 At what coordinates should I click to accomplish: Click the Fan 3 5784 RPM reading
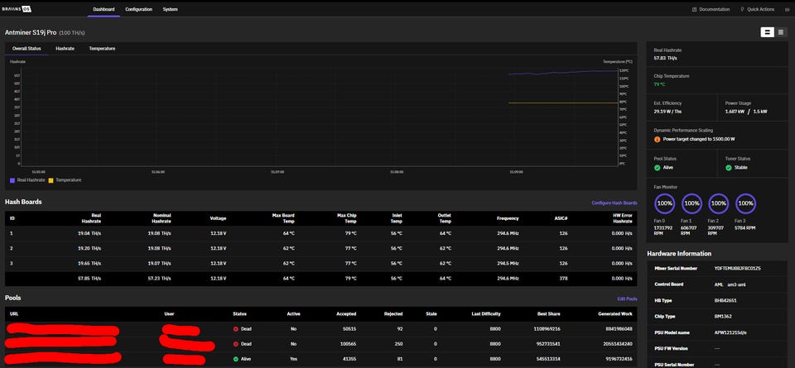click(745, 227)
